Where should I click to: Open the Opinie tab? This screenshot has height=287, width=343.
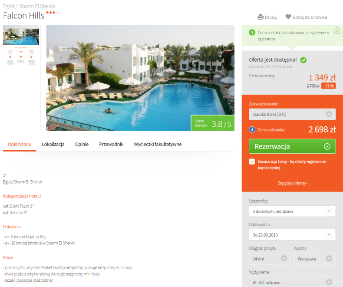click(82, 145)
